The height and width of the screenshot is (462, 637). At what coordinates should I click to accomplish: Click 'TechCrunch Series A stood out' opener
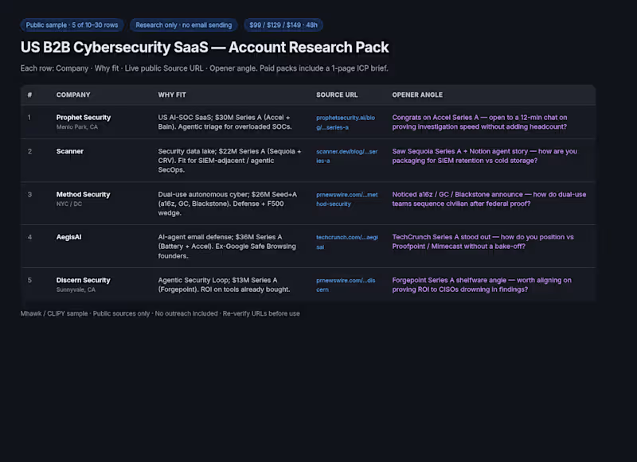[x=483, y=242]
